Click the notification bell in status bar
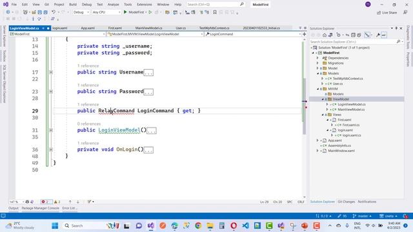 [405, 216]
